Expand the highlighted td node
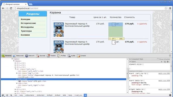 tap(17, 79)
